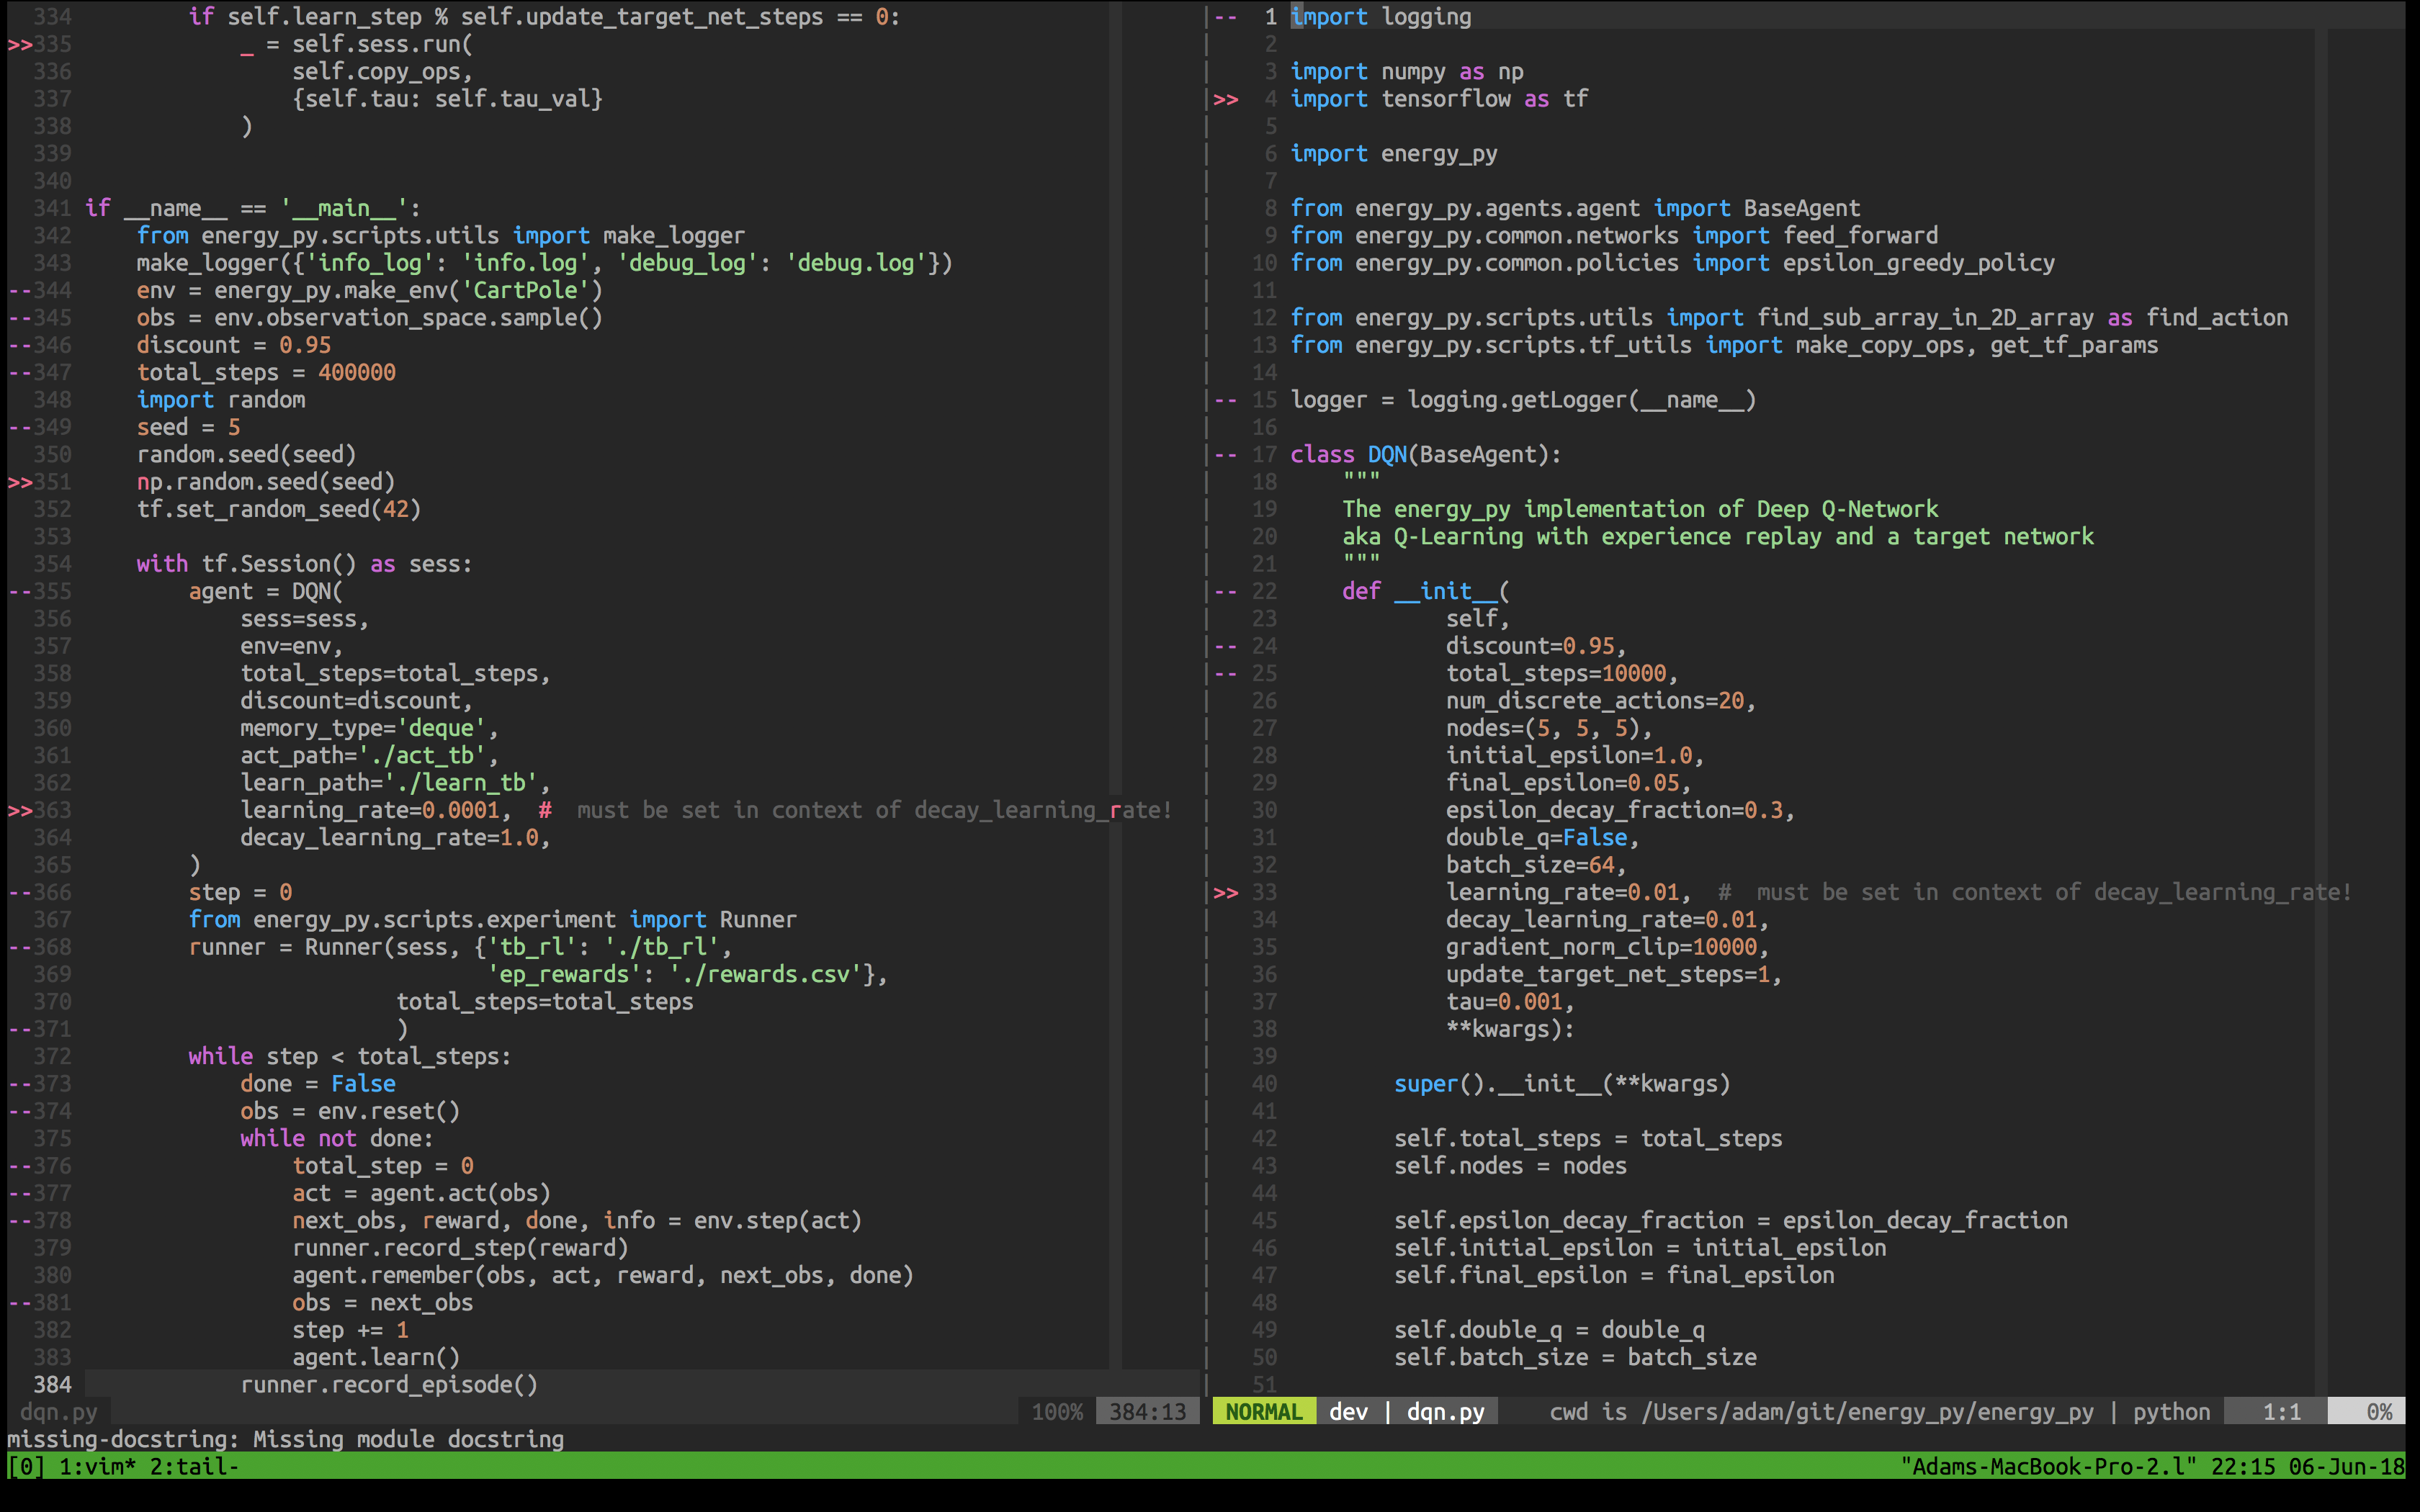Click the vertical split divider between panes
Viewport: 2420px width, 1512px height.
click(1207, 700)
